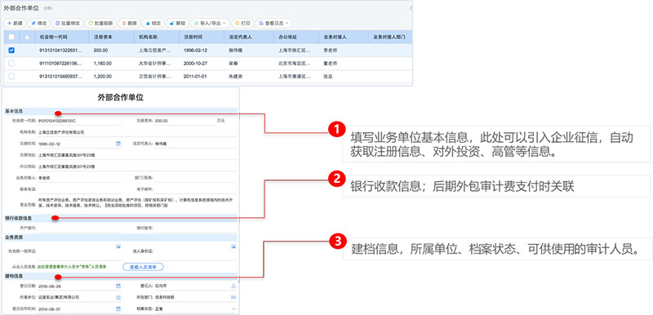
Task: Click the 注册地址 input field
Action: (x=136, y=155)
